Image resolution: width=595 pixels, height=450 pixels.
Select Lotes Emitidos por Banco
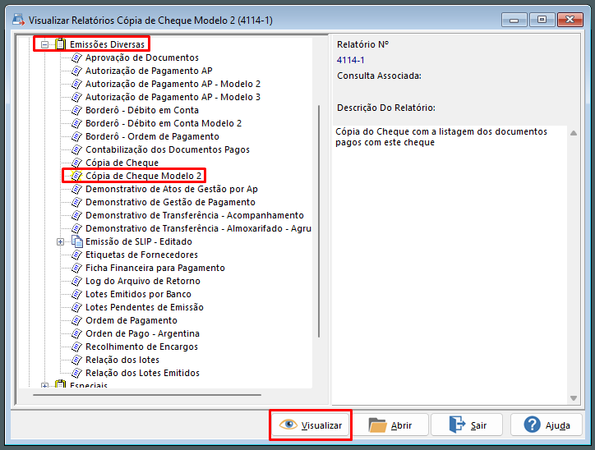pos(138,294)
